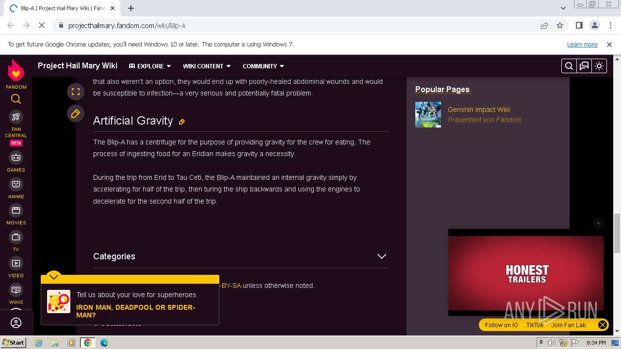Image resolution: width=621 pixels, height=349 pixels.
Task: Open the TV sidebar icon
Action: [16, 237]
